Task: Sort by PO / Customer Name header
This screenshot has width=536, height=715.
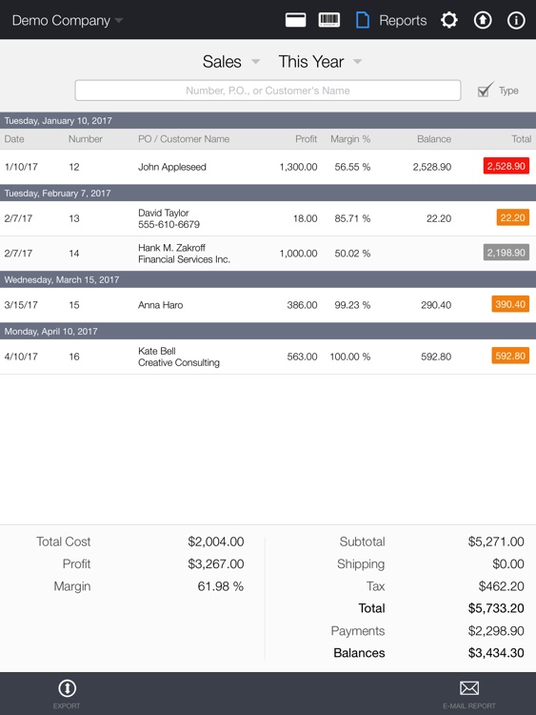Action: click(184, 139)
